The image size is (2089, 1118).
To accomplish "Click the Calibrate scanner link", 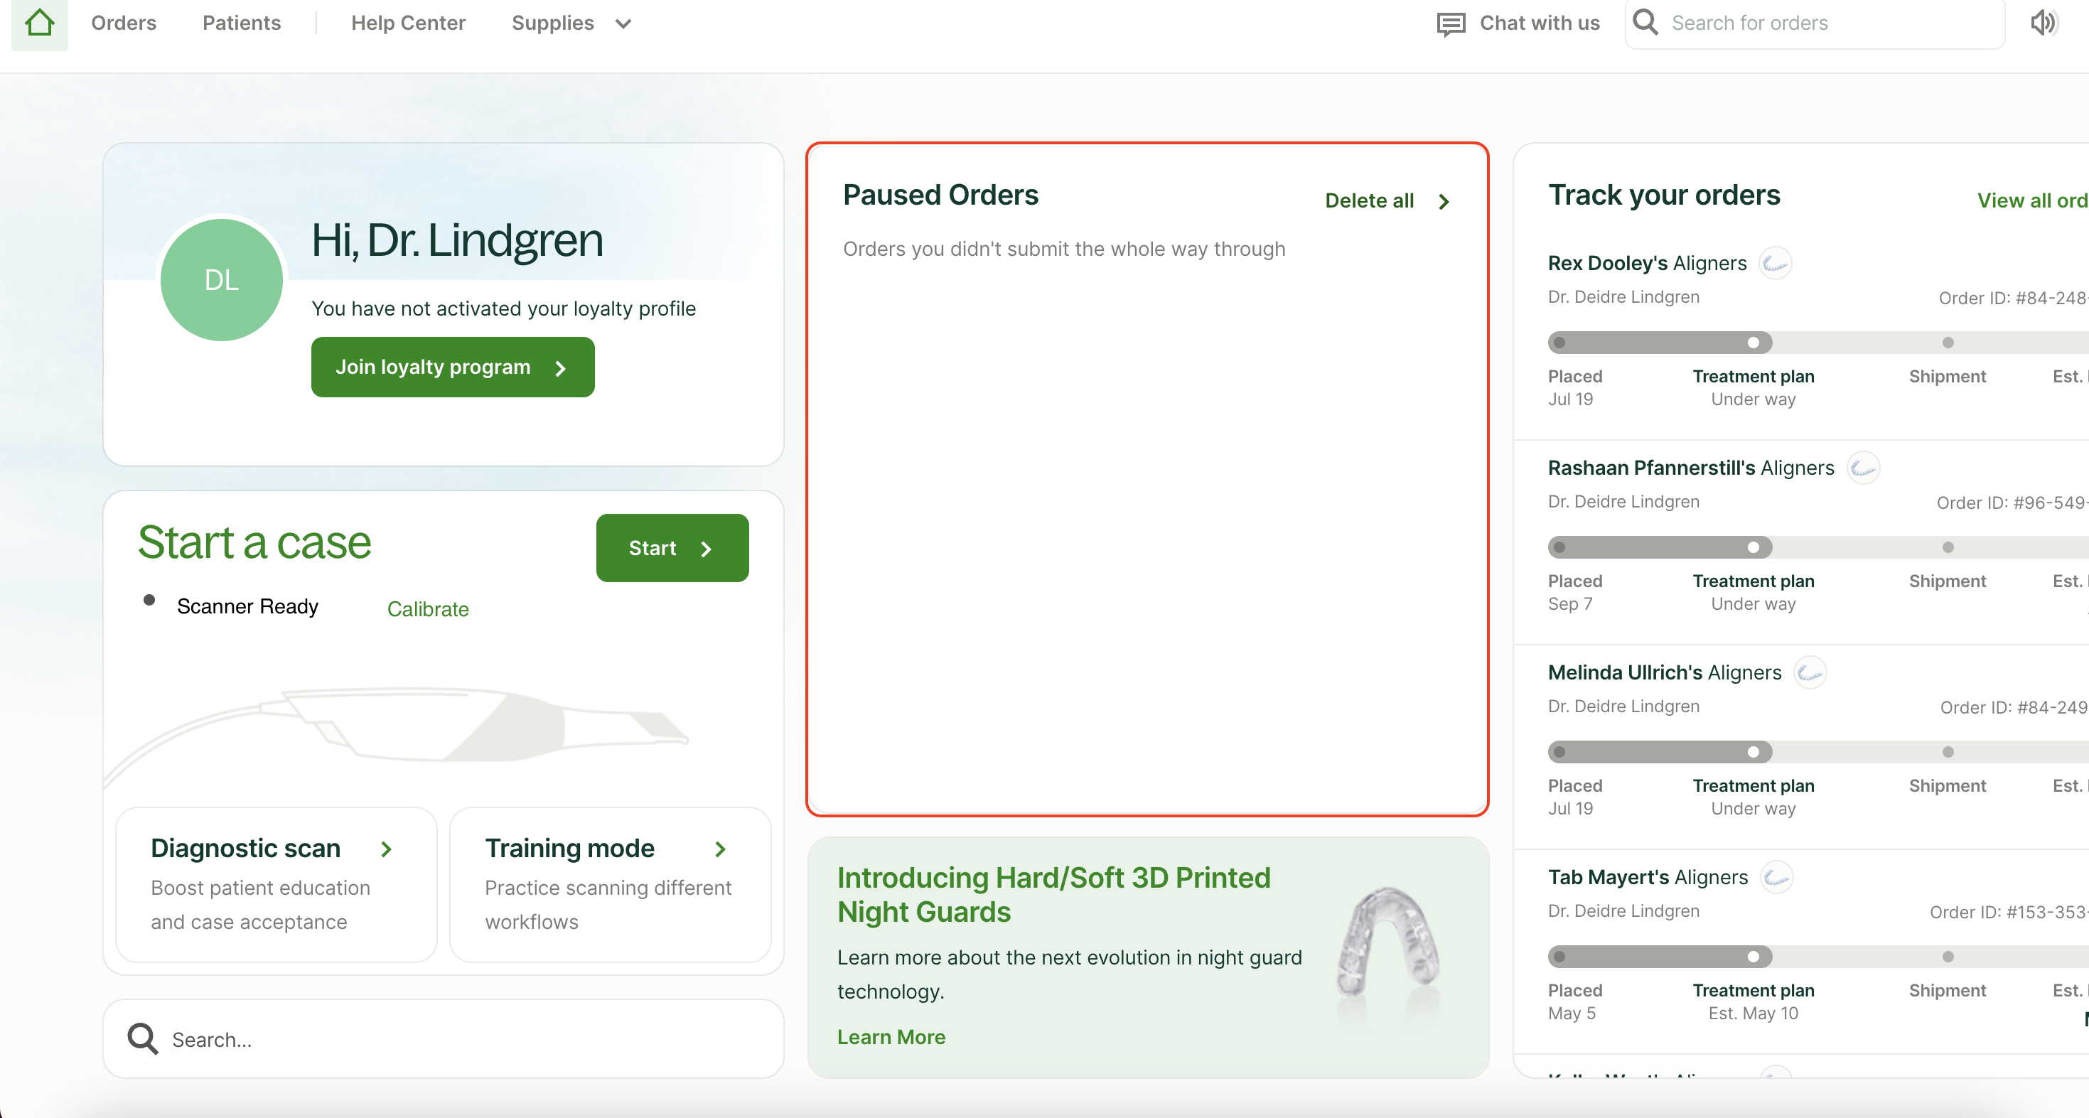I will (427, 609).
